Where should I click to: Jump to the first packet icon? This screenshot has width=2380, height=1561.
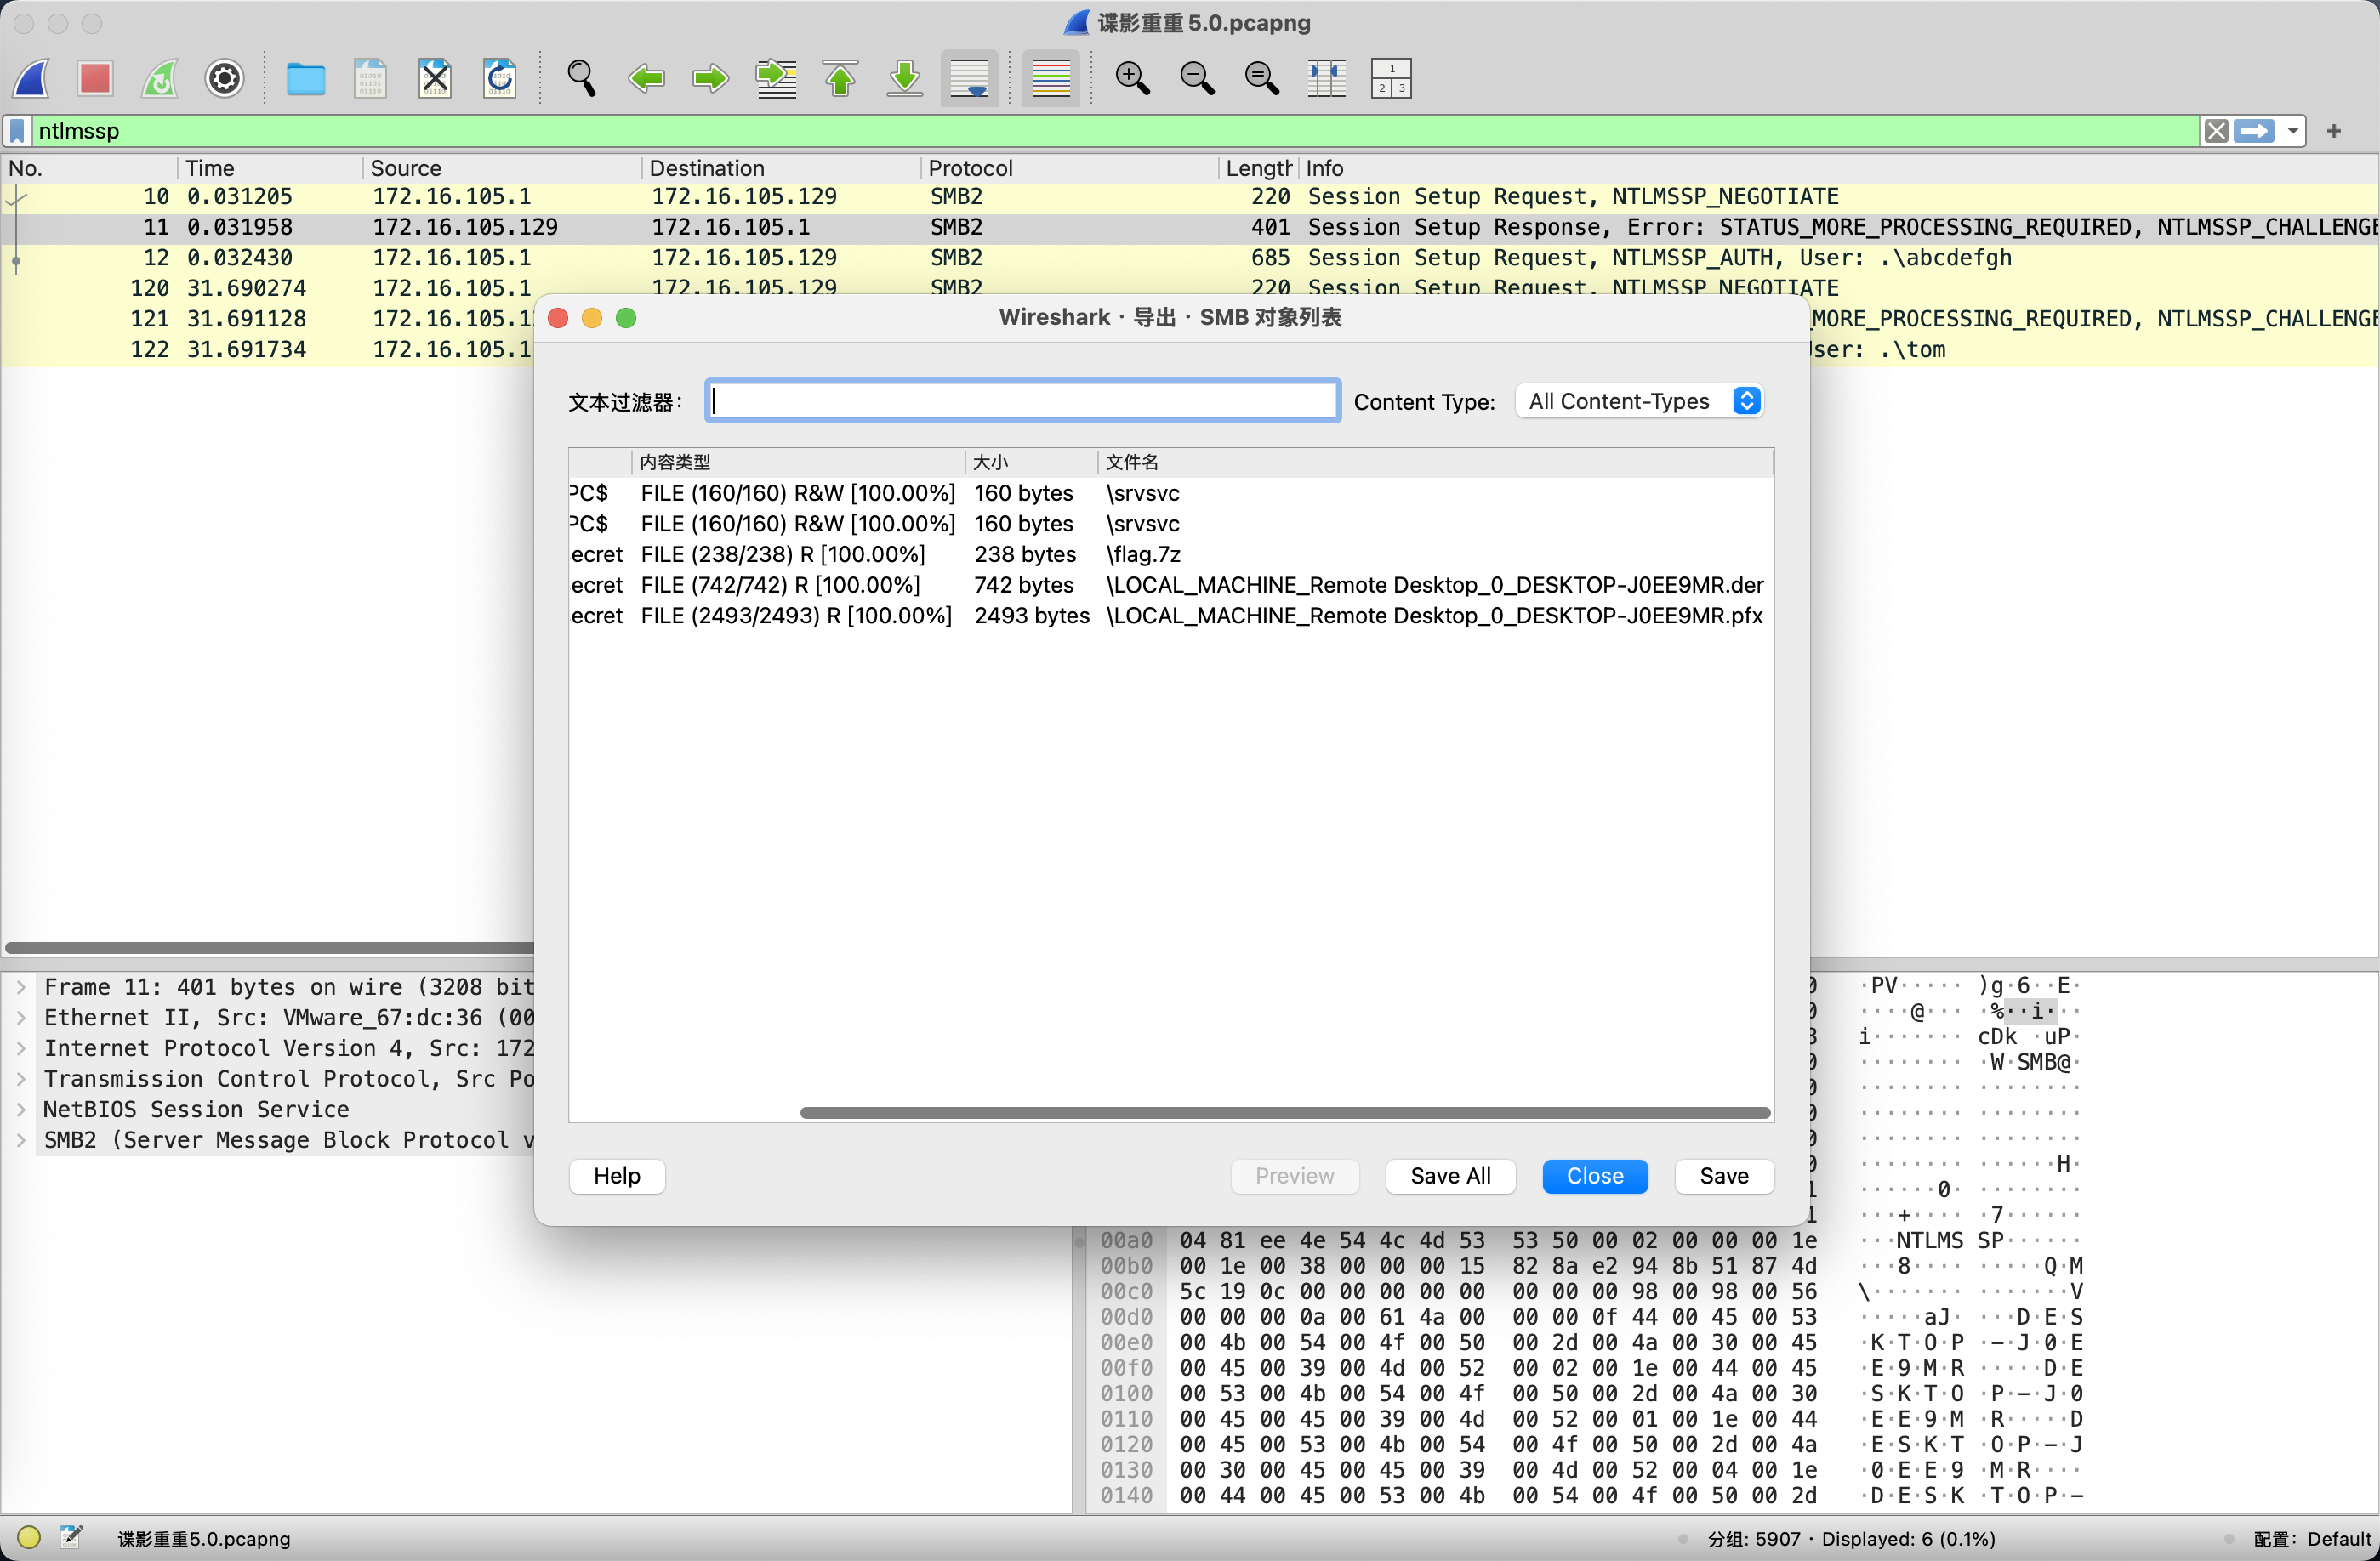[x=840, y=78]
